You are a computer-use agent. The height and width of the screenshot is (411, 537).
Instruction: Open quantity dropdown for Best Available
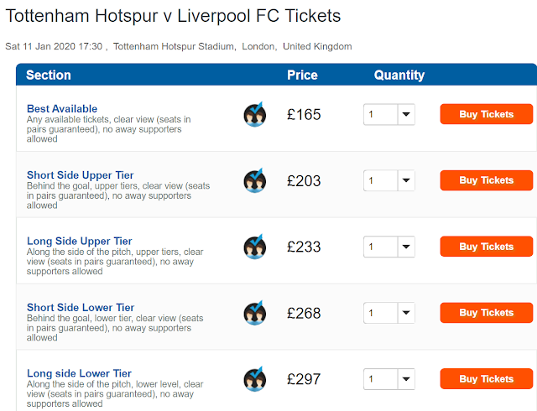pyautogui.click(x=389, y=115)
